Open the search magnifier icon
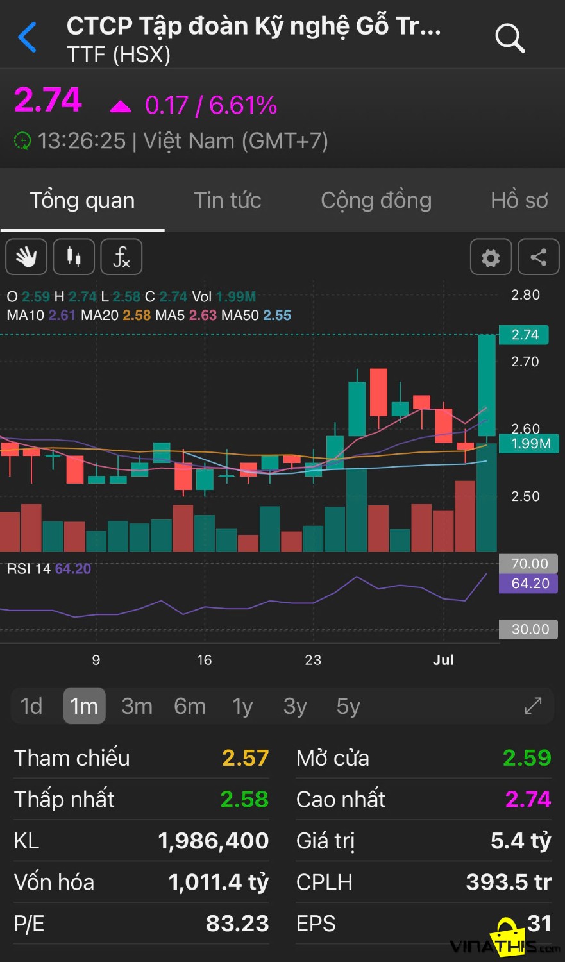The width and height of the screenshot is (565, 962). click(510, 37)
